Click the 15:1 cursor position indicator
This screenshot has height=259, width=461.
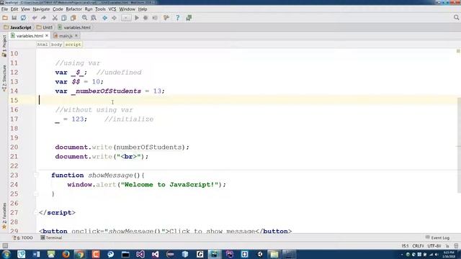(x=405, y=246)
